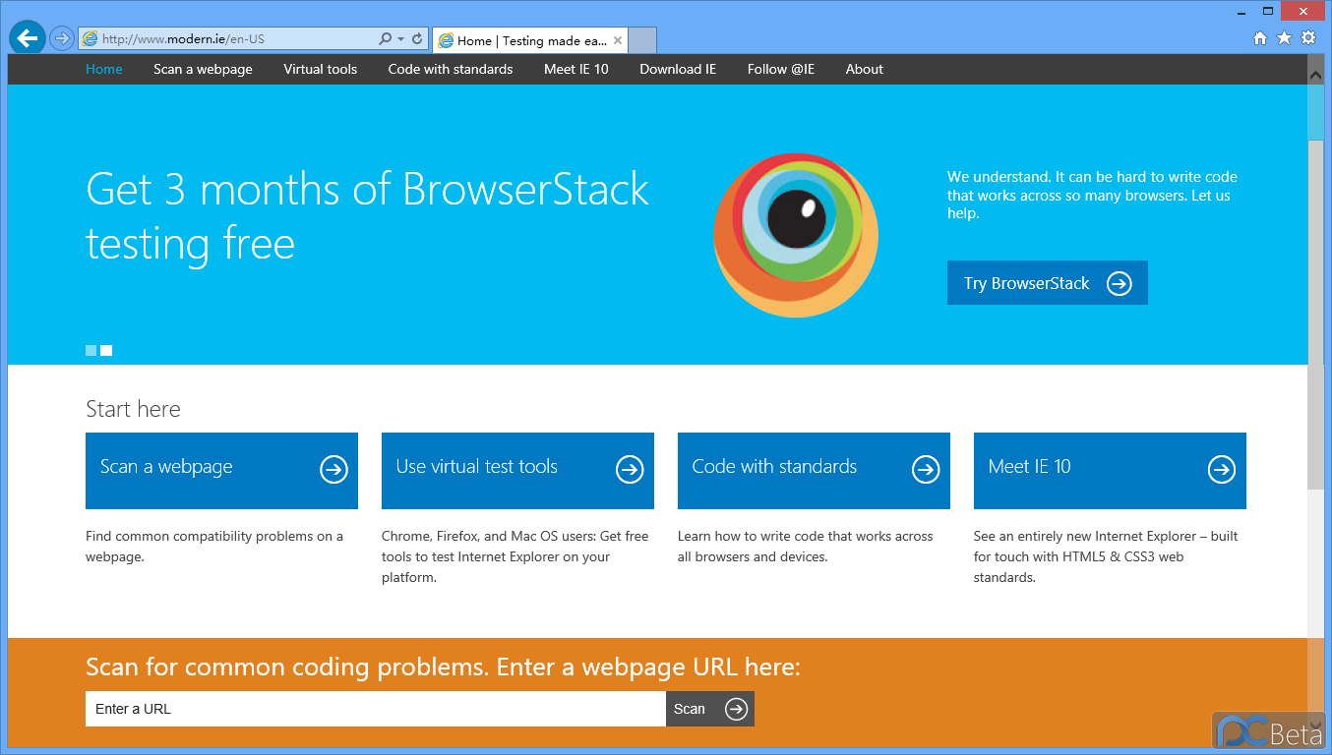Viewport: 1332px width, 755px height.
Task: Click 'See an entirely new Internet Explorer' description
Action: tap(1106, 556)
